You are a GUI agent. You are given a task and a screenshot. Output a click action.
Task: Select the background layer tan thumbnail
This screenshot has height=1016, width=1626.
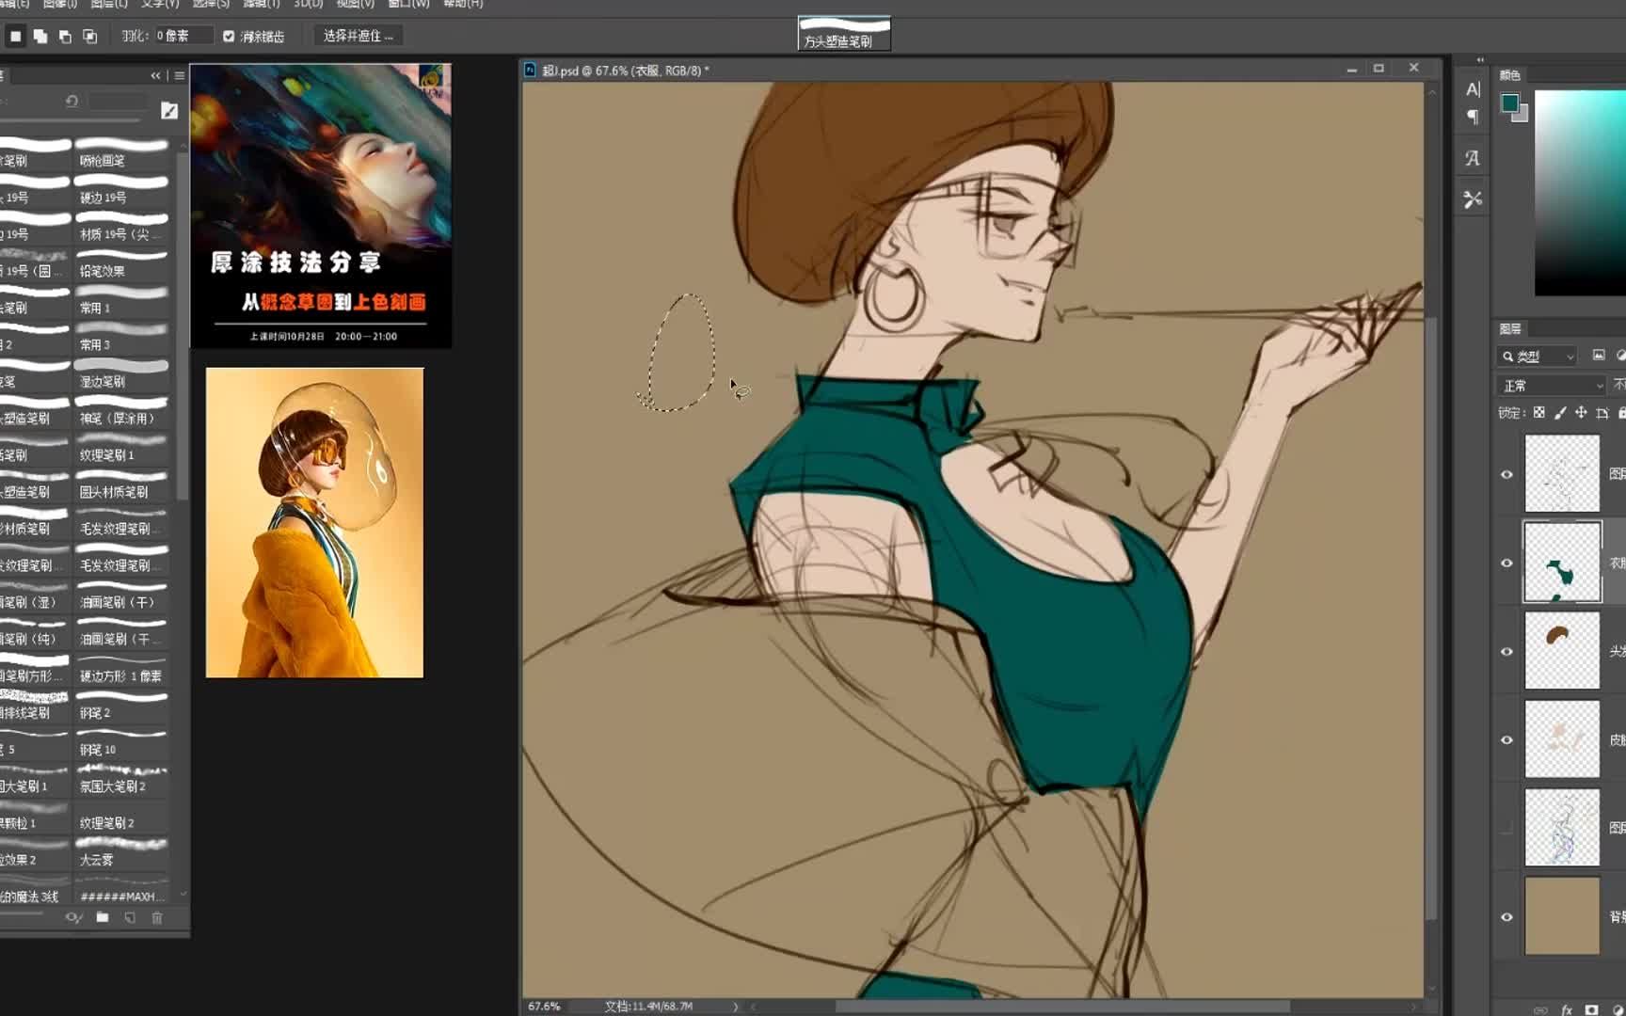click(x=1562, y=916)
